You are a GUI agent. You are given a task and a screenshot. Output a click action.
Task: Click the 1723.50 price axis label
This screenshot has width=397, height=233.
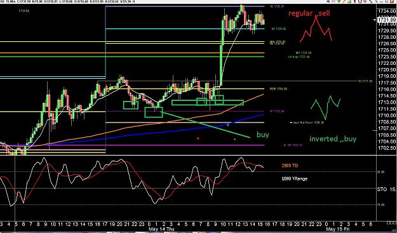pyautogui.click(x=387, y=57)
